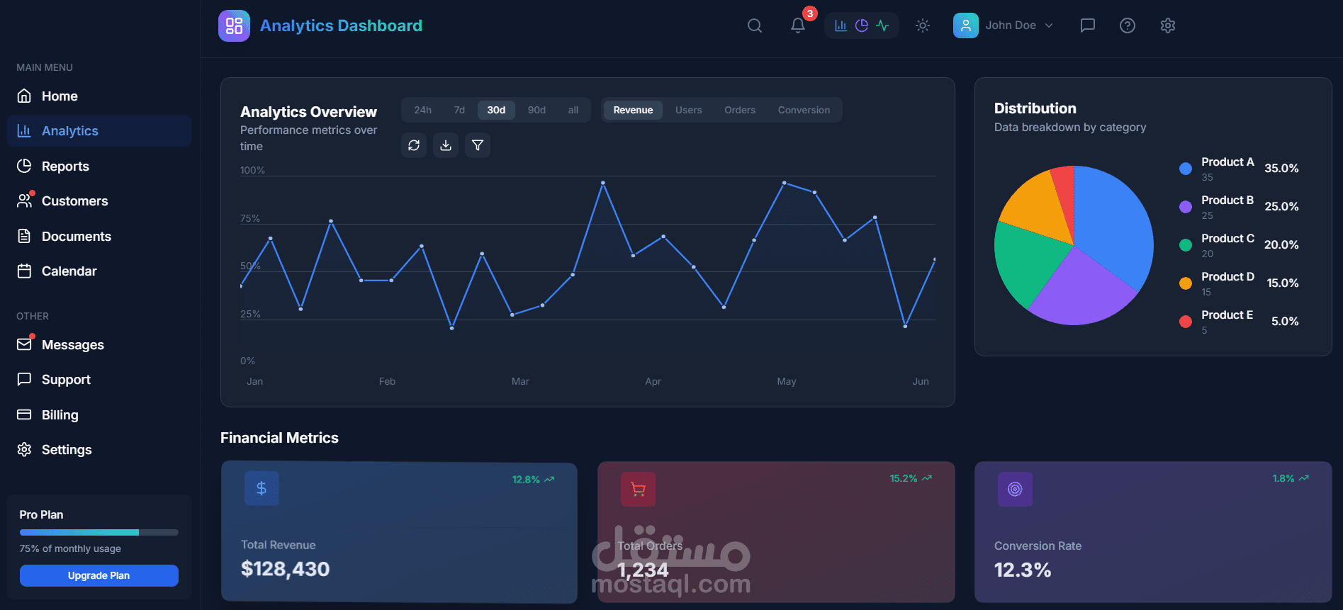Open Calendar in sidebar

(x=99, y=271)
